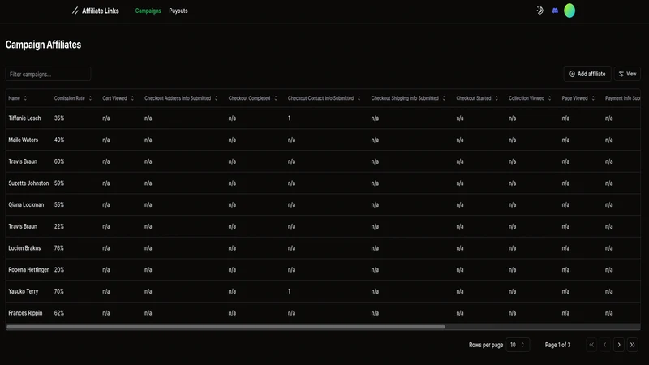Sort by the Comission Rate column
Screen dimensions: 649x365
pos(73,98)
